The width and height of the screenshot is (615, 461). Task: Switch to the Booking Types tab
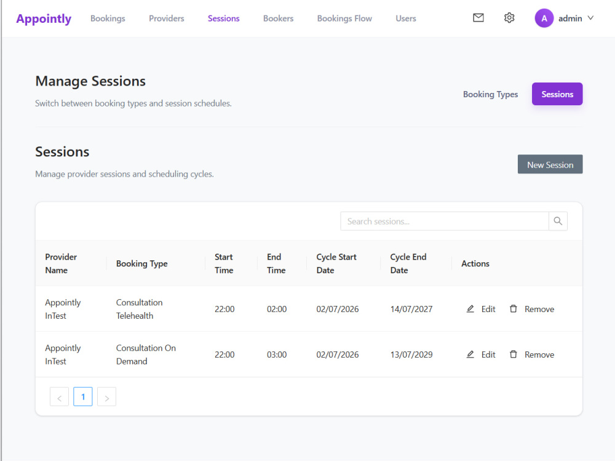pos(490,94)
